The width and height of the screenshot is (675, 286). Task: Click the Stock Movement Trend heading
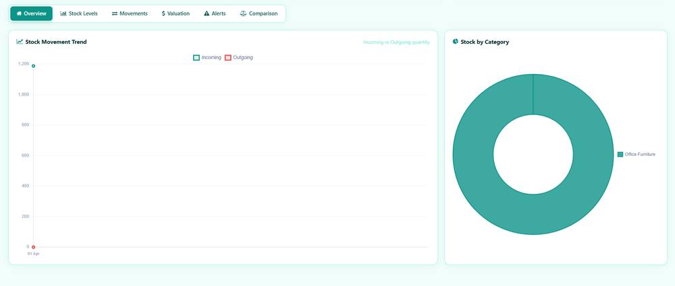pyautogui.click(x=56, y=42)
